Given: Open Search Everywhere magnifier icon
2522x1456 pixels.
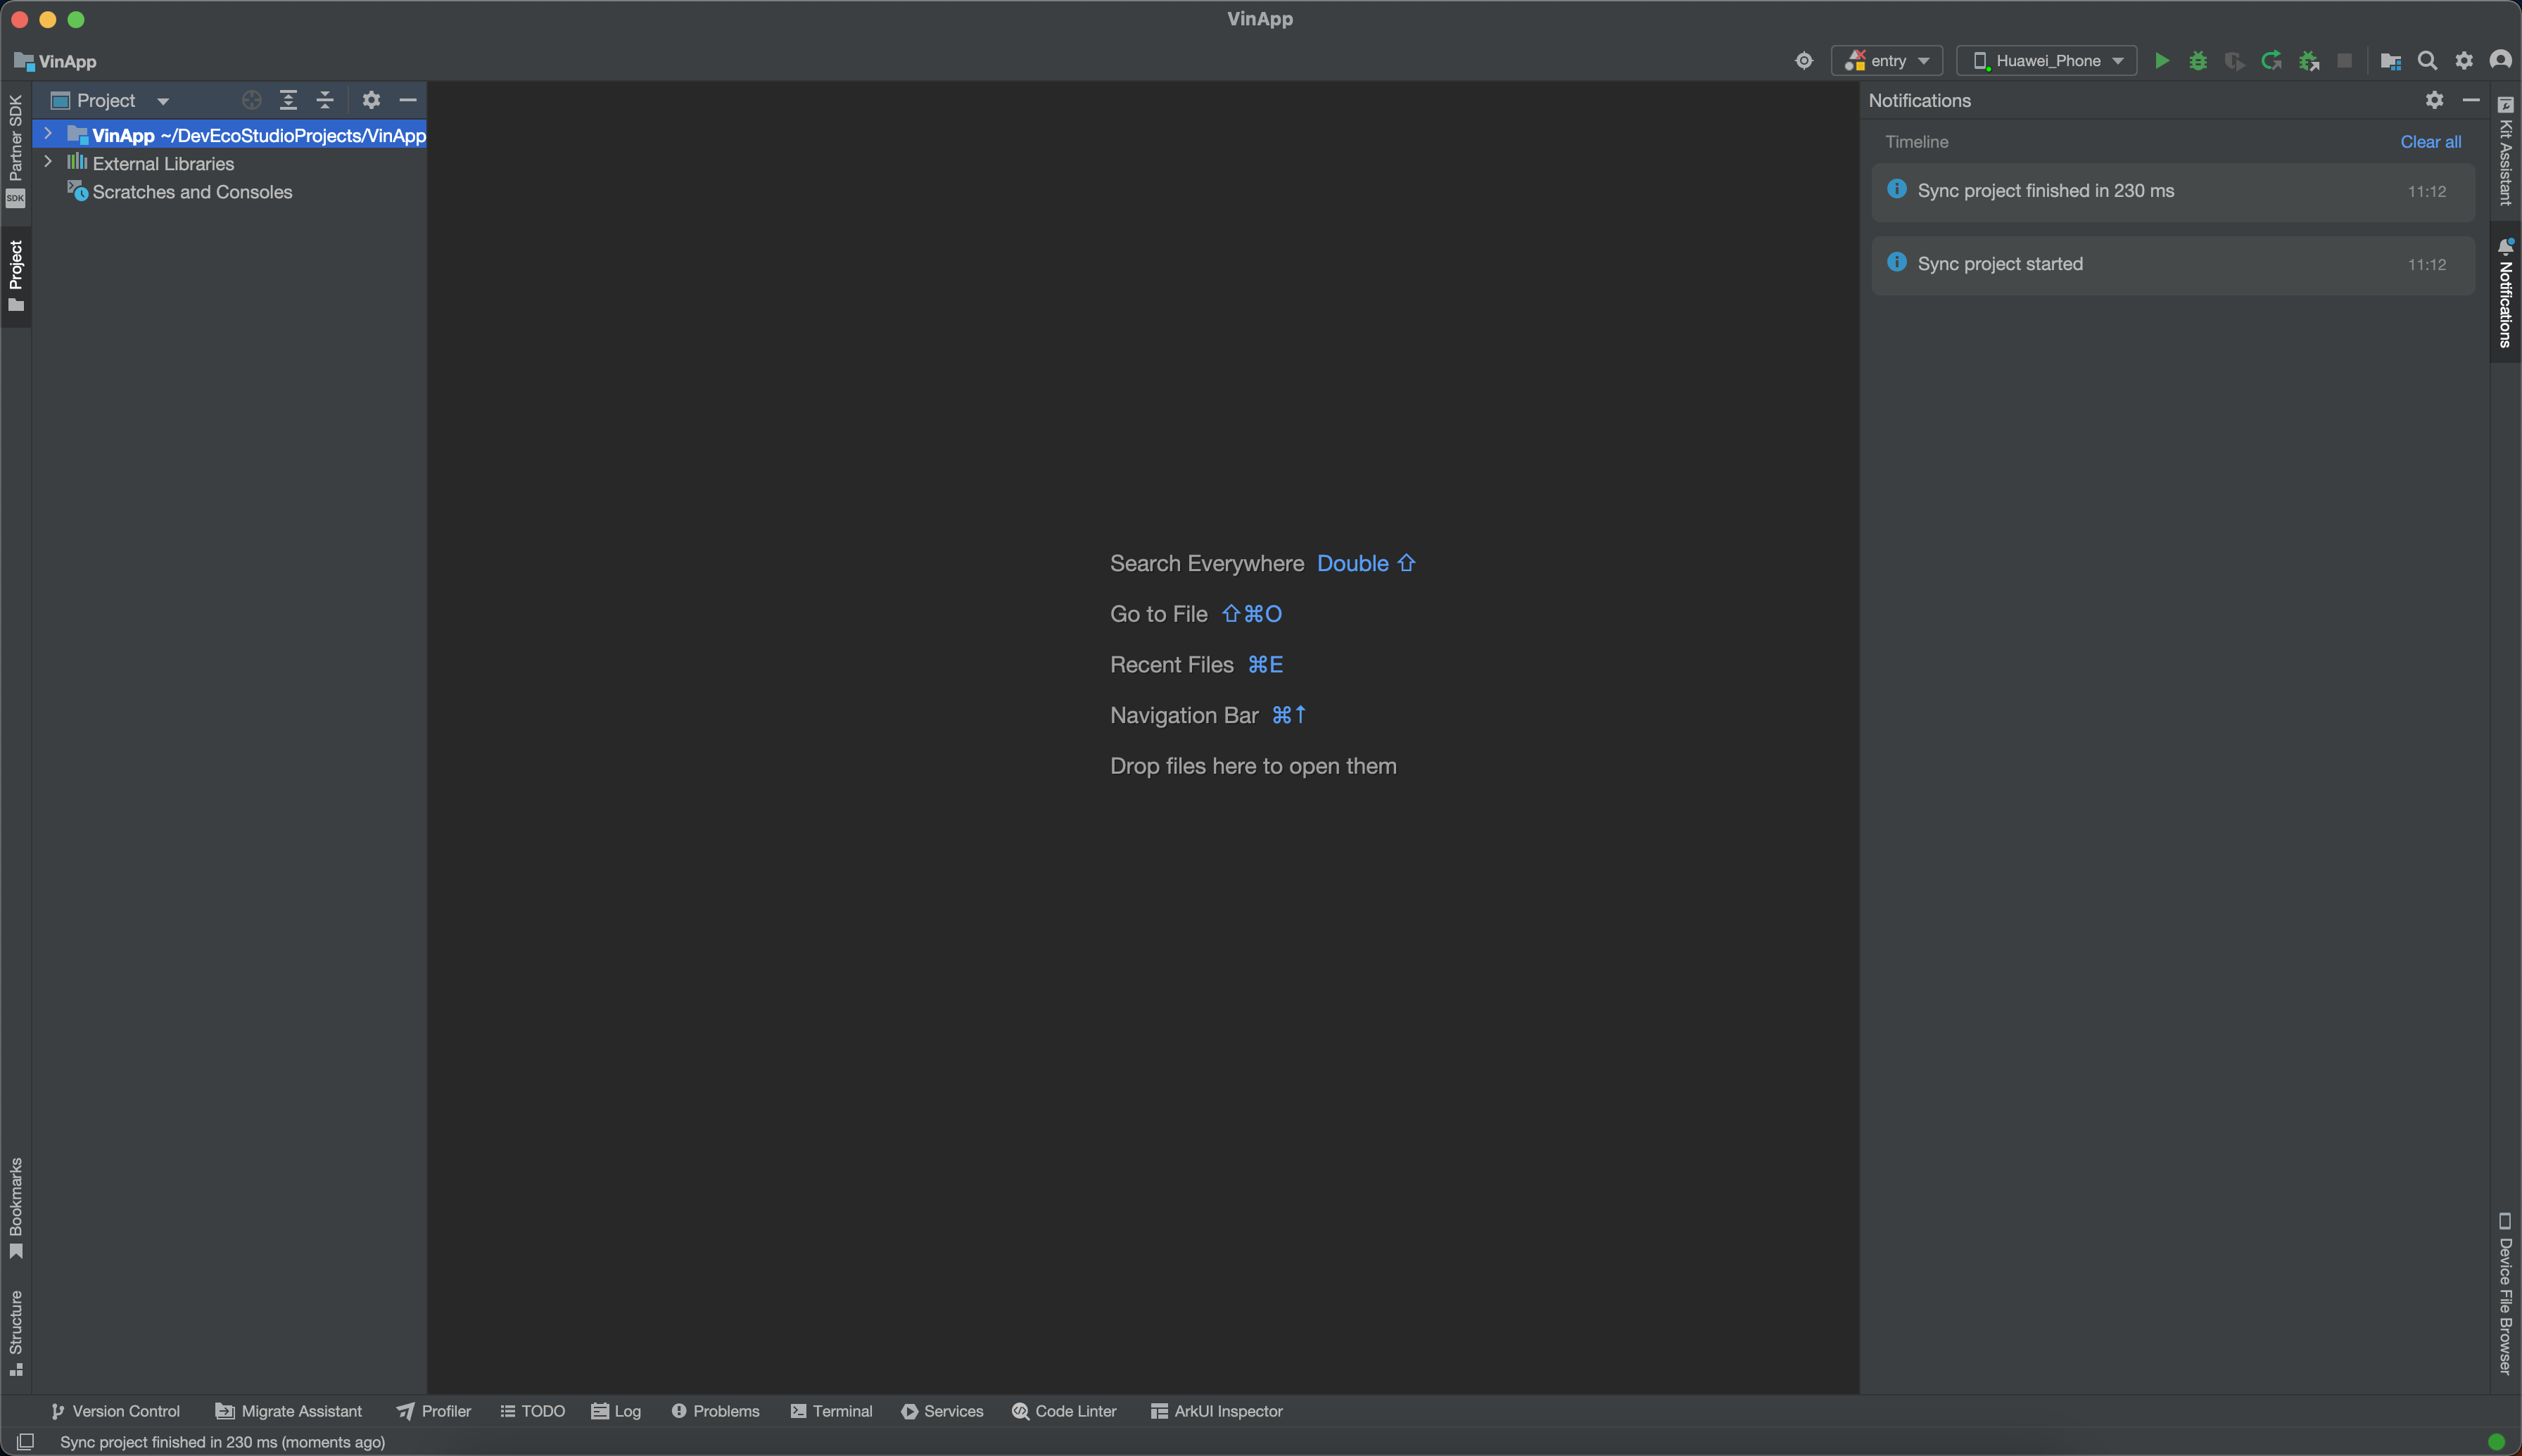Looking at the screenshot, I should coord(2427,61).
